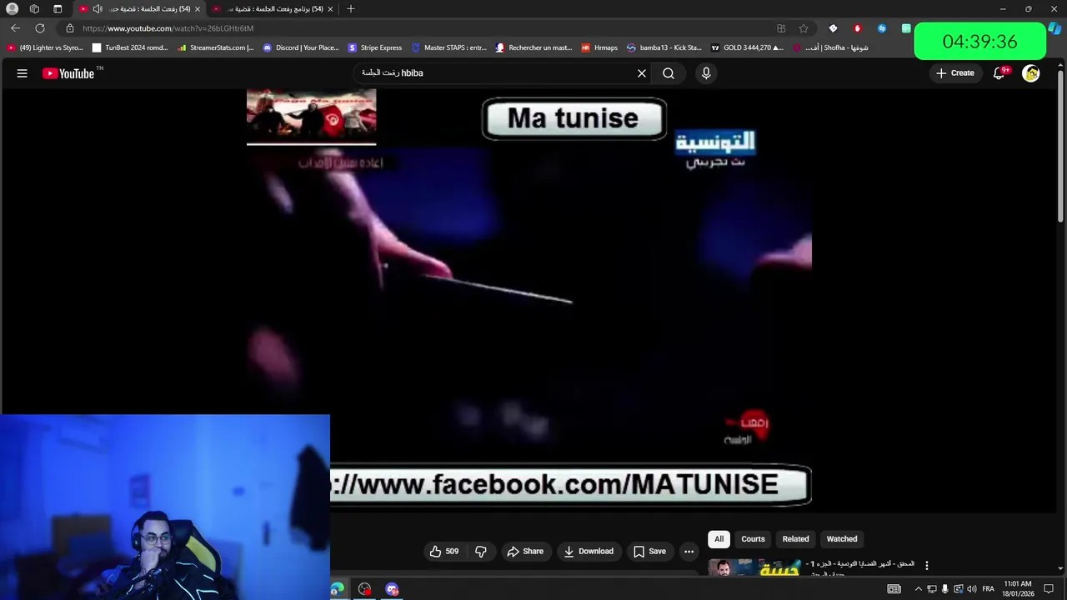Select the Related filter chip

tap(795, 539)
